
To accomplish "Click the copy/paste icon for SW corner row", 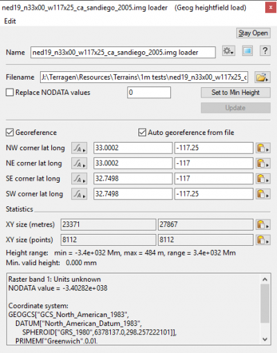I will pos(262,194).
